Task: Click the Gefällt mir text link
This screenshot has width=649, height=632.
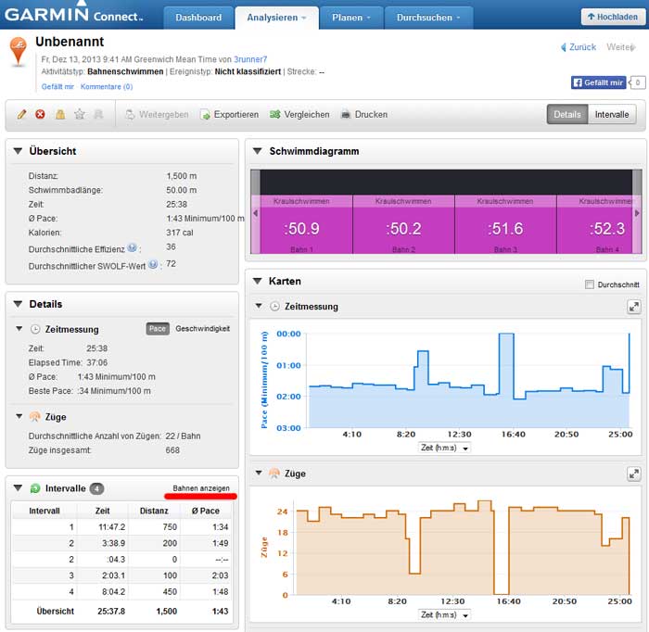Action: (x=57, y=87)
